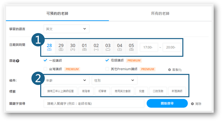Select date 05 (四) in the date picker
Viewport: 222px width, 121px height.
pos(131,47)
